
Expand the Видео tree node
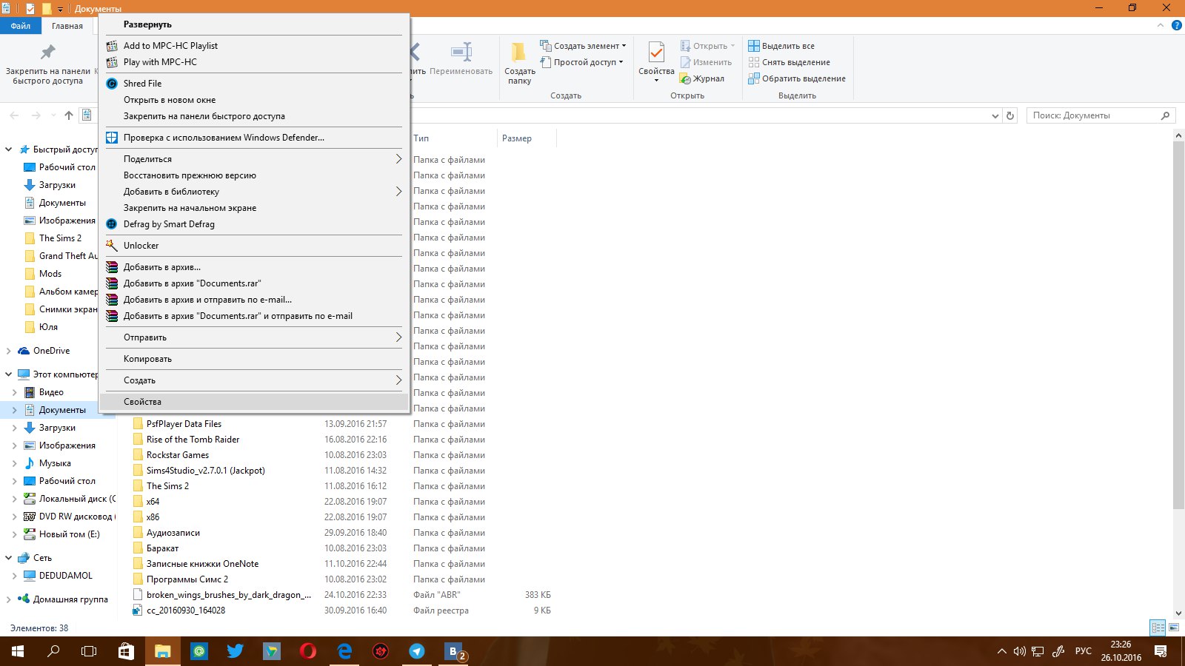[15, 392]
